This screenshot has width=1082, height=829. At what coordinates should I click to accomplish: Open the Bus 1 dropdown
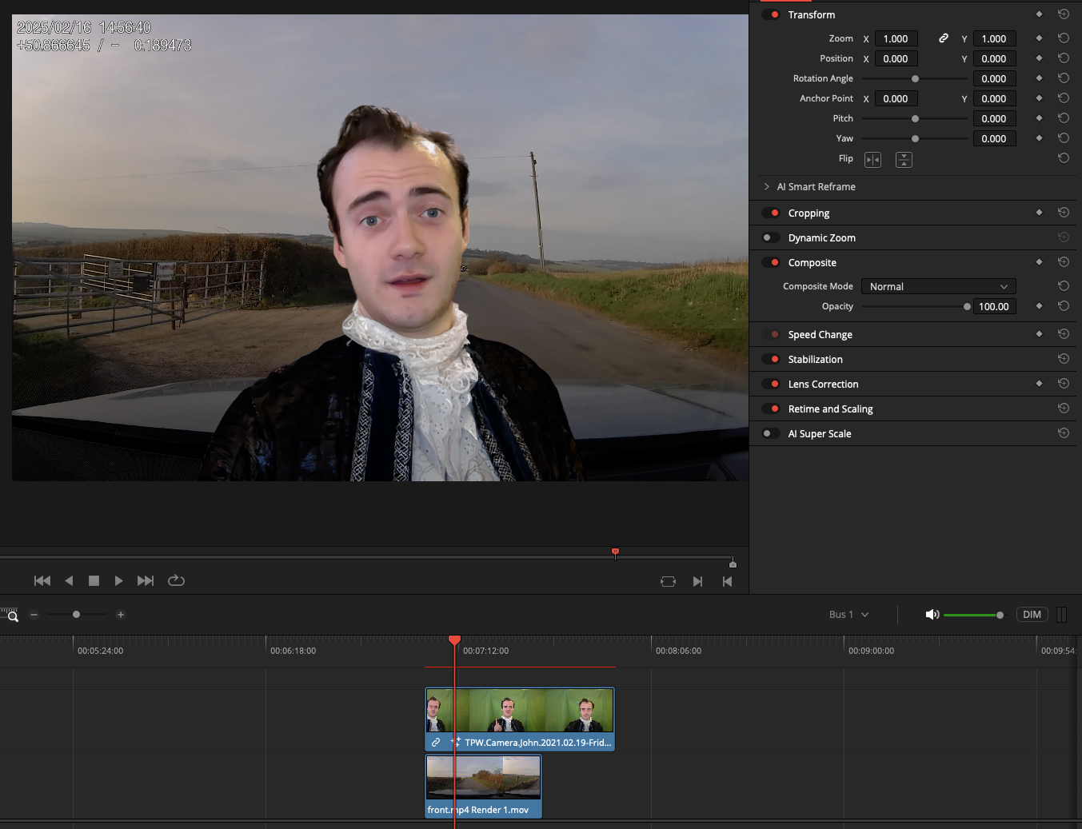point(848,615)
